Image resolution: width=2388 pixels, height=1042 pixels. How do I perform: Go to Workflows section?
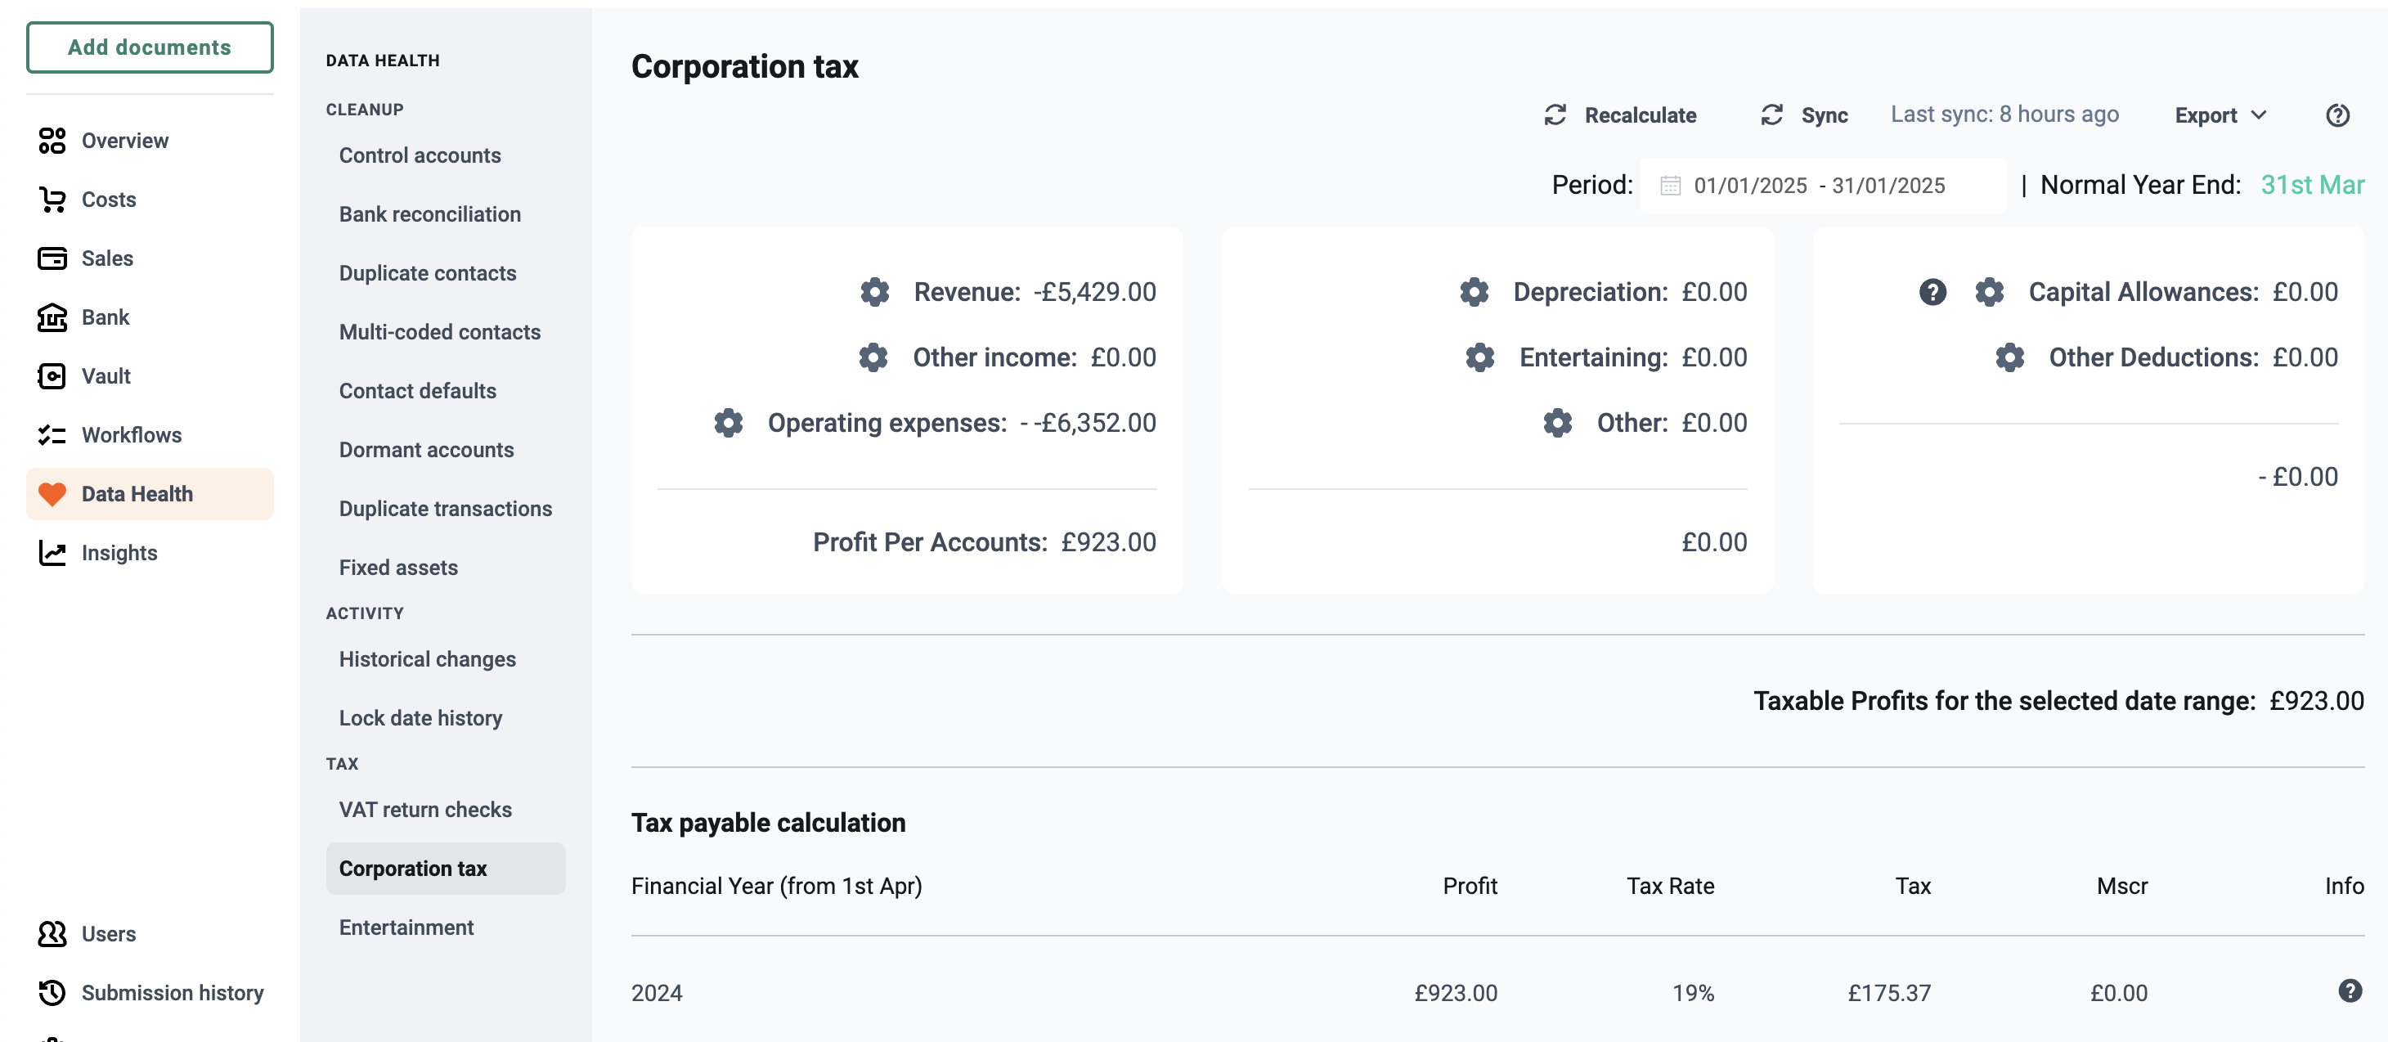132,435
